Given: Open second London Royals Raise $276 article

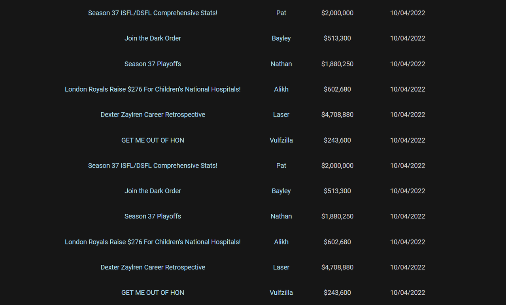Looking at the screenshot, I should [x=153, y=242].
